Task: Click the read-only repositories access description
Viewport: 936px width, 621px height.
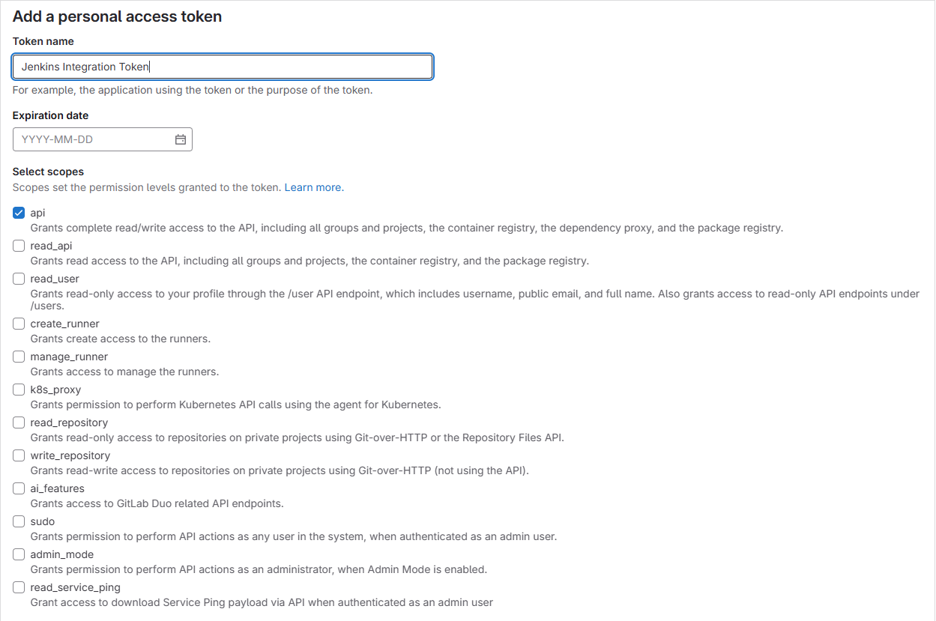Action: click(x=297, y=437)
